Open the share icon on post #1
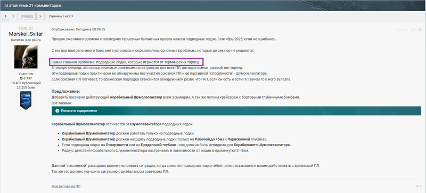Image resolution: width=426 pixels, height=193 pixels. [420, 29]
